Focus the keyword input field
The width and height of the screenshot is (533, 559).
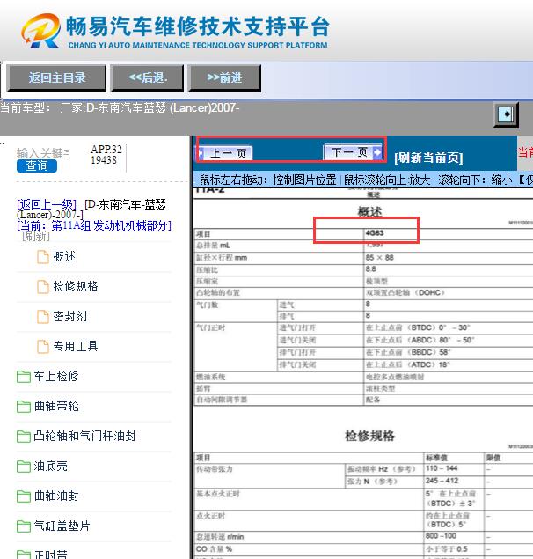coord(43,153)
